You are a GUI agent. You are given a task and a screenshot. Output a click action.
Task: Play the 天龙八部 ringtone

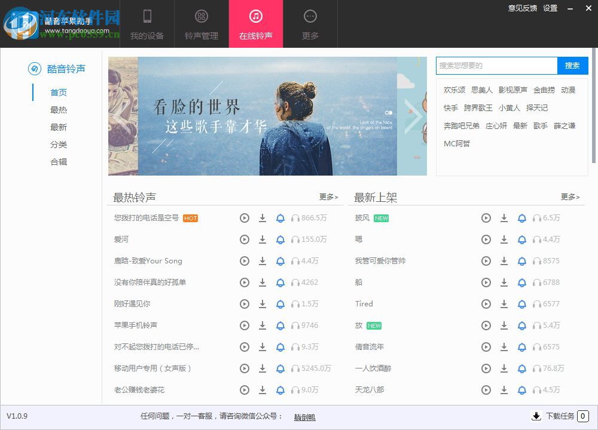486,390
